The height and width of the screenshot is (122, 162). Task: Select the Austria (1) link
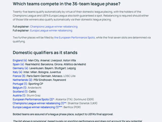19,95
